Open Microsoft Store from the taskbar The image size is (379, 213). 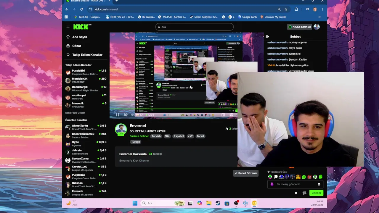(227, 203)
